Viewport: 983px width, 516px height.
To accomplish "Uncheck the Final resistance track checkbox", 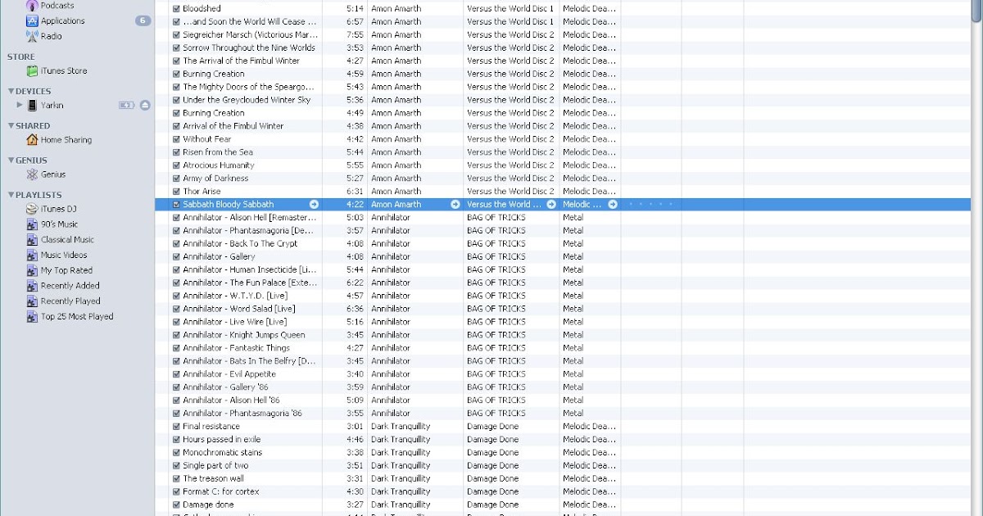I will [x=176, y=427].
